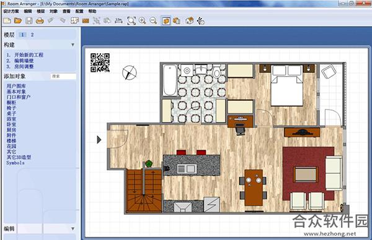The height and width of the screenshot is (240, 372).
Task: Open the 用户图库 category
Action: 16,86
